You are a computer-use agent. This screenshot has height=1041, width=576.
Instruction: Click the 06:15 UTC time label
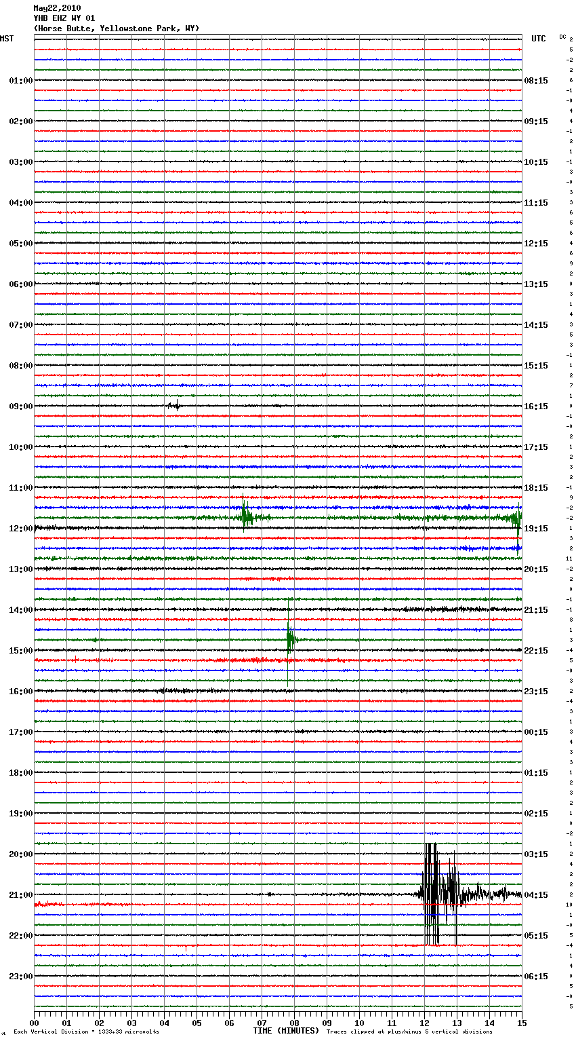click(x=536, y=977)
